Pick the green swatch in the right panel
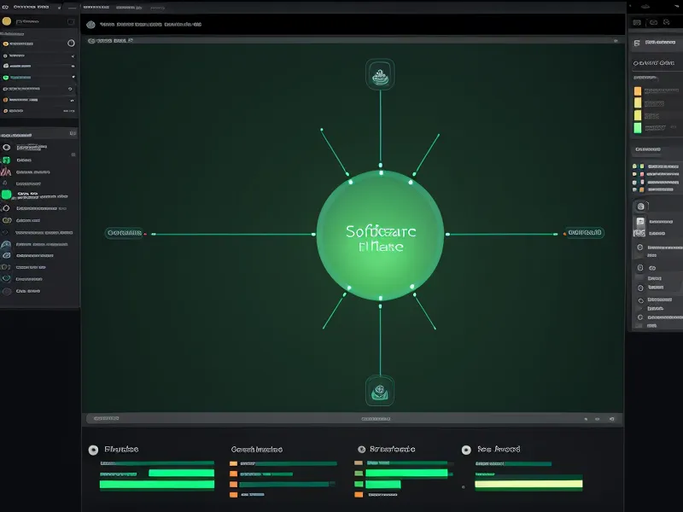The height and width of the screenshot is (512, 683). click(638, 127)
